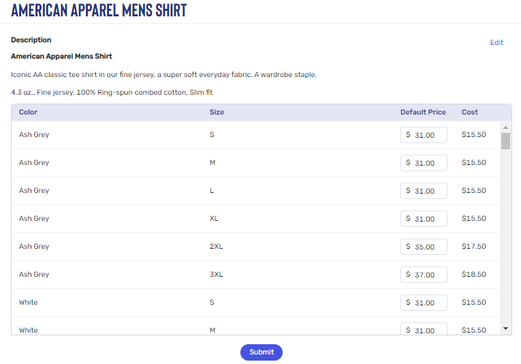Click the scrollbar down arrow
The width and height of the screenshot is (521, 364).
pos(505,329)
